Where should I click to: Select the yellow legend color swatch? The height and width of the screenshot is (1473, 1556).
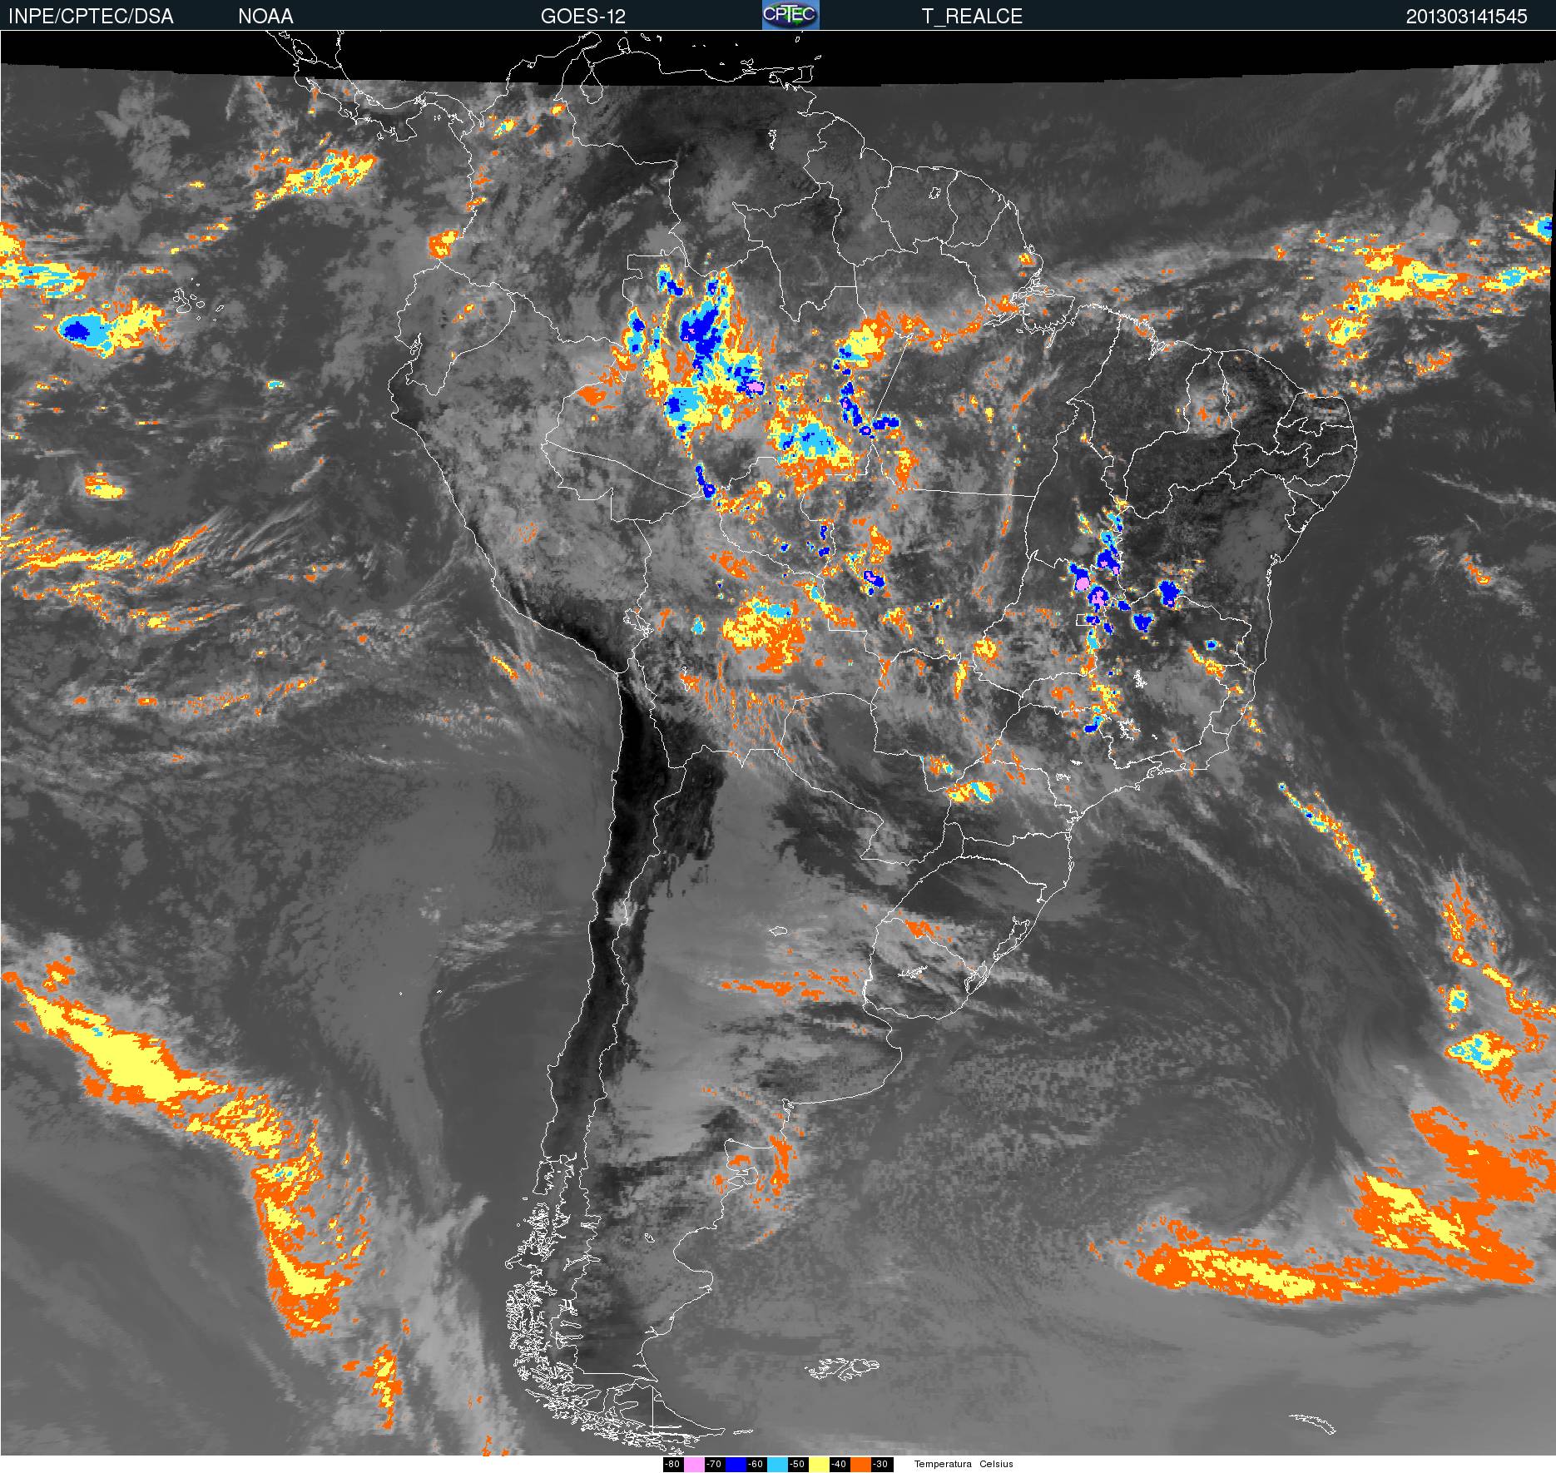point(819,1465)
